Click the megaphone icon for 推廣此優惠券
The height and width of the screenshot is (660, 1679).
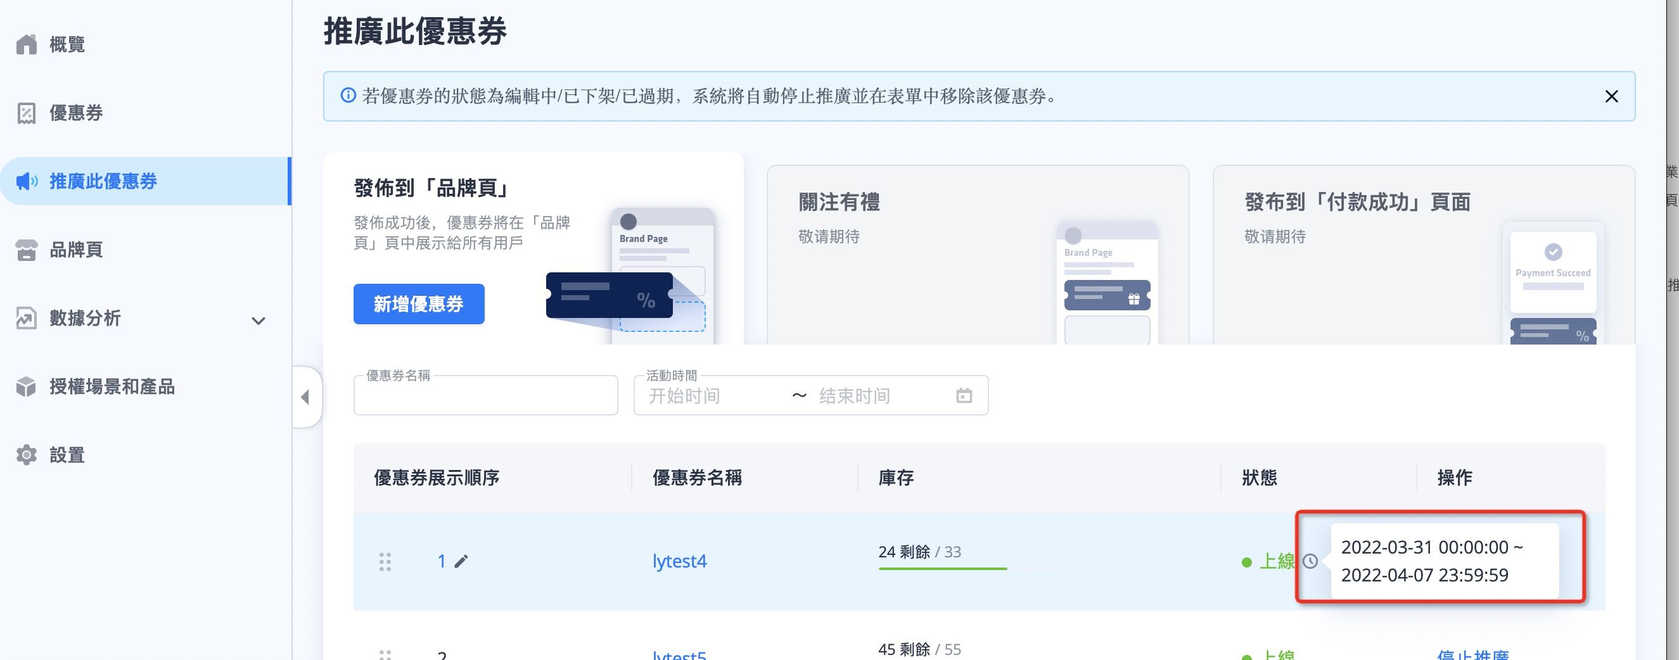point(27,181)
